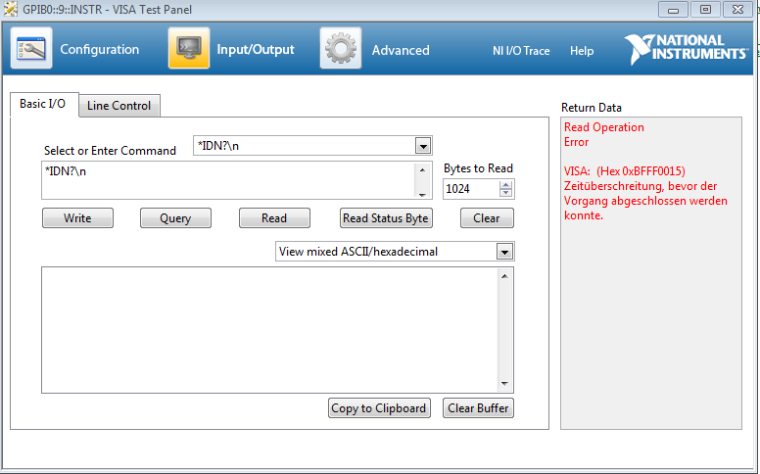The height and width of the screenshot is (474, 760).
Task: Click the Configuration label
Action: pos(99,49)
